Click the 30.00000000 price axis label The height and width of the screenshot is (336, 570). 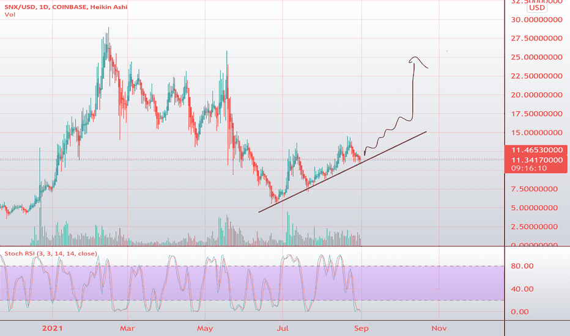coord(536,20)
